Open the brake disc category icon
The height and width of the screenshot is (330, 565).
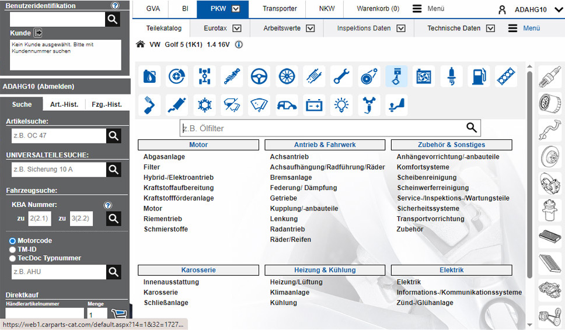[177, 76]
